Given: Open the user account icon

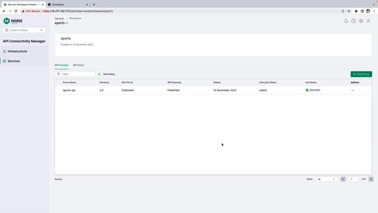Looking at the screenshot, I should coord(369,21).
